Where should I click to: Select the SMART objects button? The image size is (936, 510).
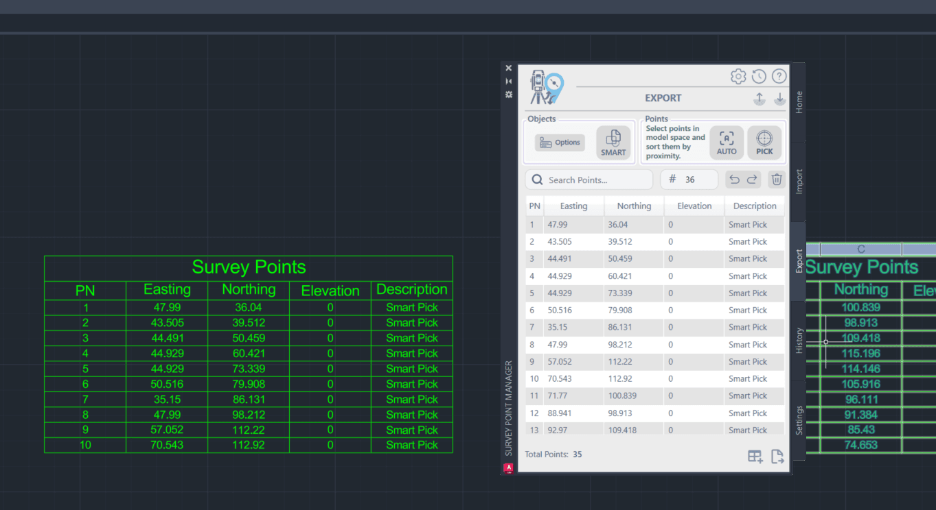(613, 143)
